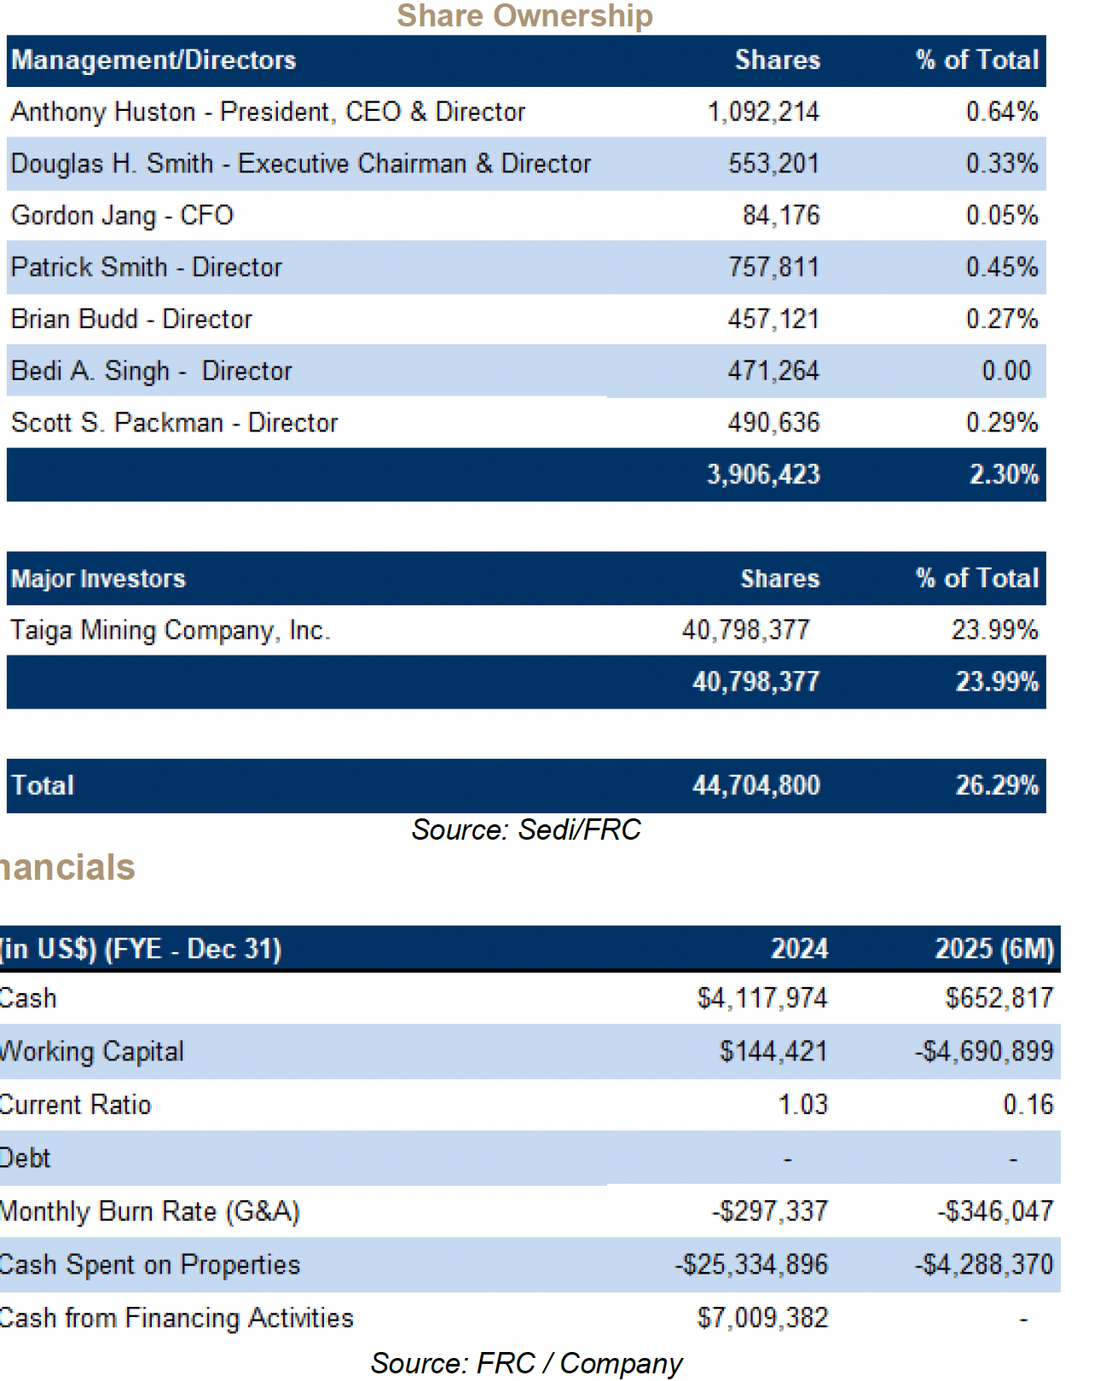The width and height of the screenshot is (1100, 1381).
Task: Click the 2024 cash value $4,117,974
Action: tap(762, 998)
